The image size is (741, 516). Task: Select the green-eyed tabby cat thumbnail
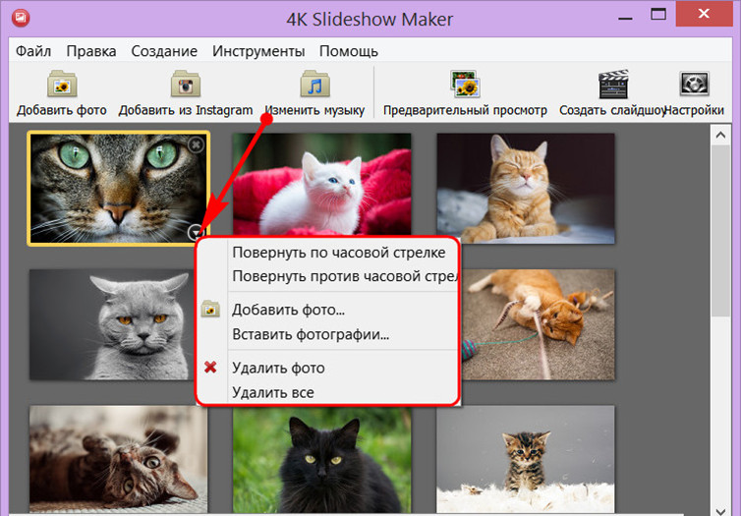pos(119,188)
